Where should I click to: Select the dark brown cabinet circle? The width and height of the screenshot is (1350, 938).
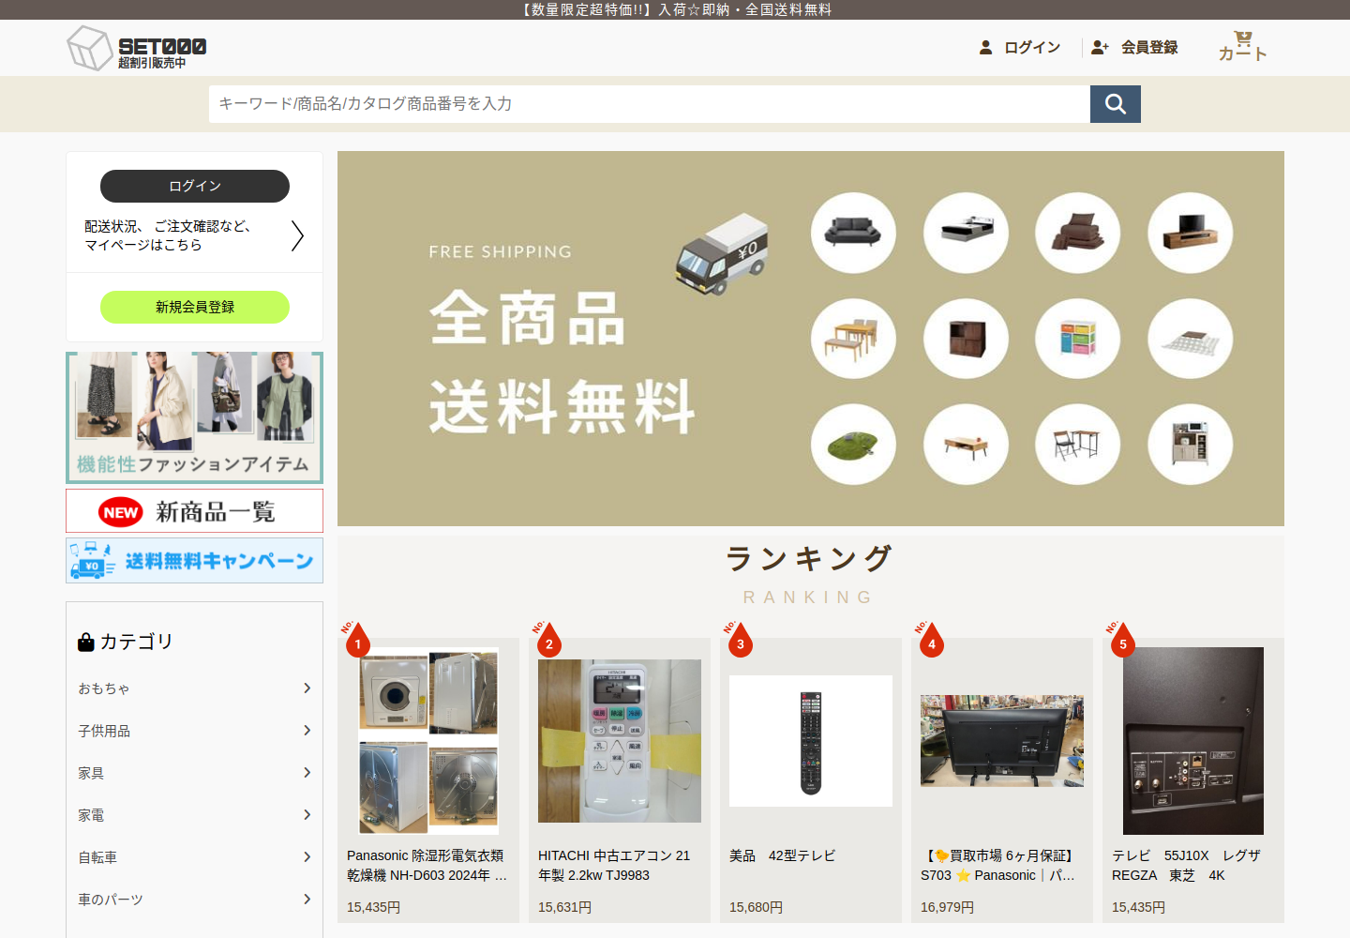click(x=966, y=339)
